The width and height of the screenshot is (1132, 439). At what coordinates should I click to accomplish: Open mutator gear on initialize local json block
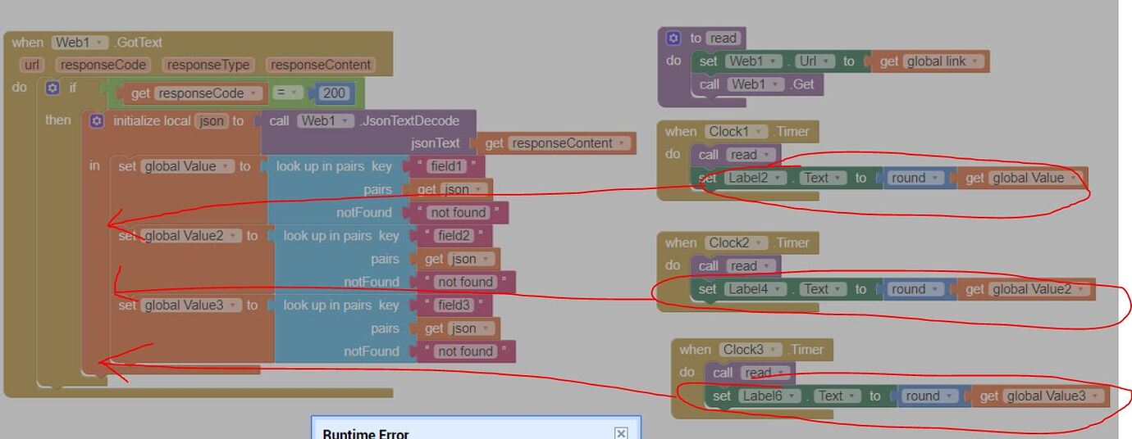[97, 120]
